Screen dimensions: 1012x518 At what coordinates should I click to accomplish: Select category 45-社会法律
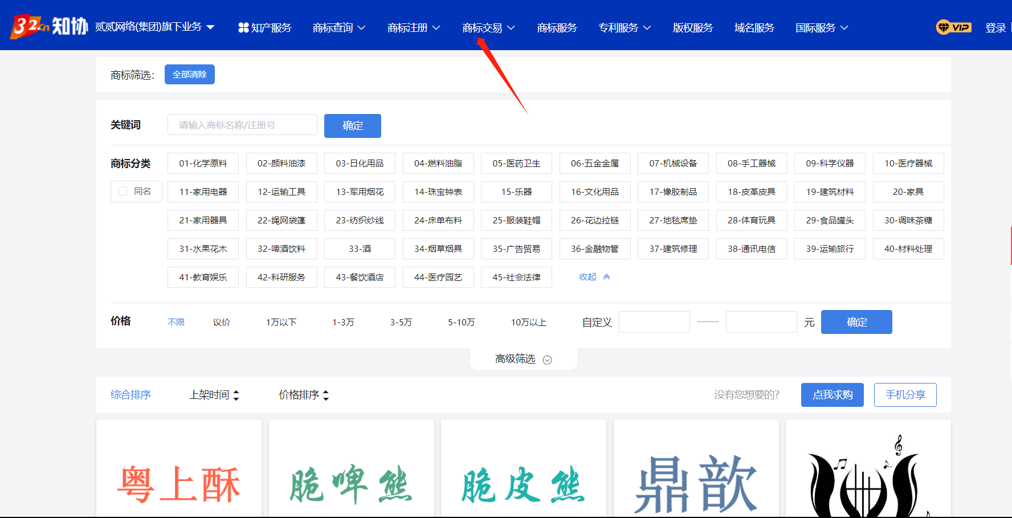coord(516,277)
